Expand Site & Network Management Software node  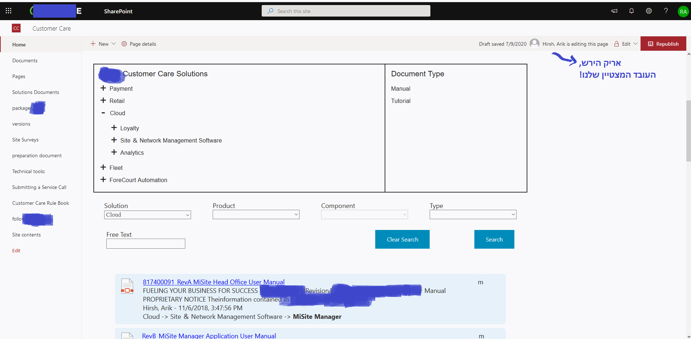(x=114, y=140)
